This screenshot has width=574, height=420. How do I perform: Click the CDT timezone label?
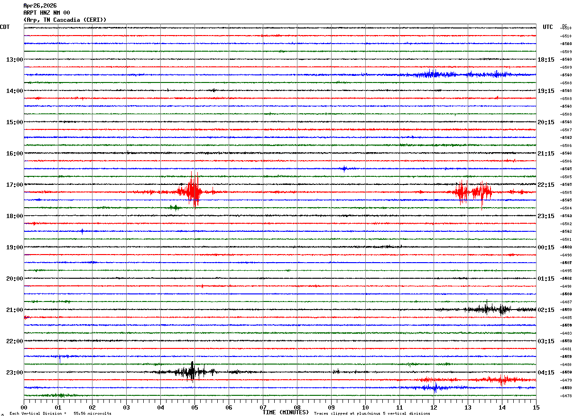(5, 27)
